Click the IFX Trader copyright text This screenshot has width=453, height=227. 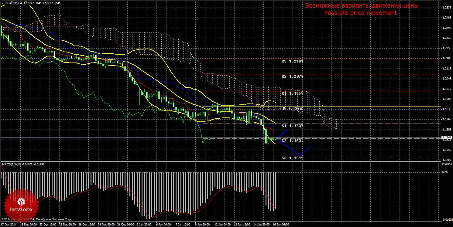point(36,219)
